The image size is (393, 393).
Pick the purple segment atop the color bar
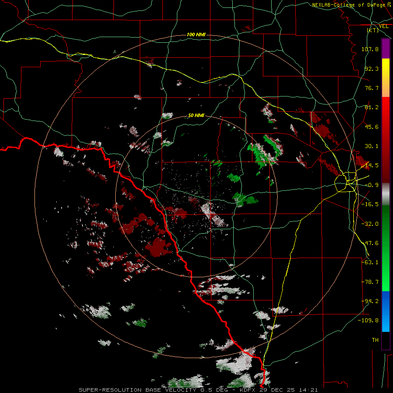[x=386, y=48]
